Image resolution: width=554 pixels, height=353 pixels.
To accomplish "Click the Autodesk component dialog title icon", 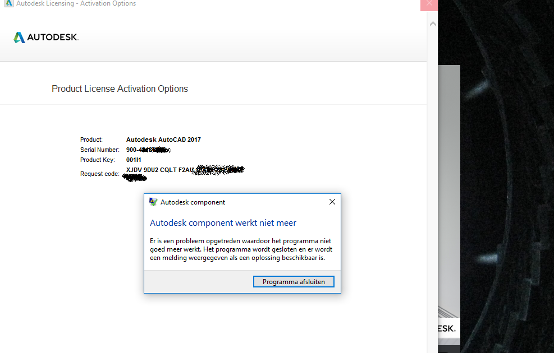I will [153, 202].
